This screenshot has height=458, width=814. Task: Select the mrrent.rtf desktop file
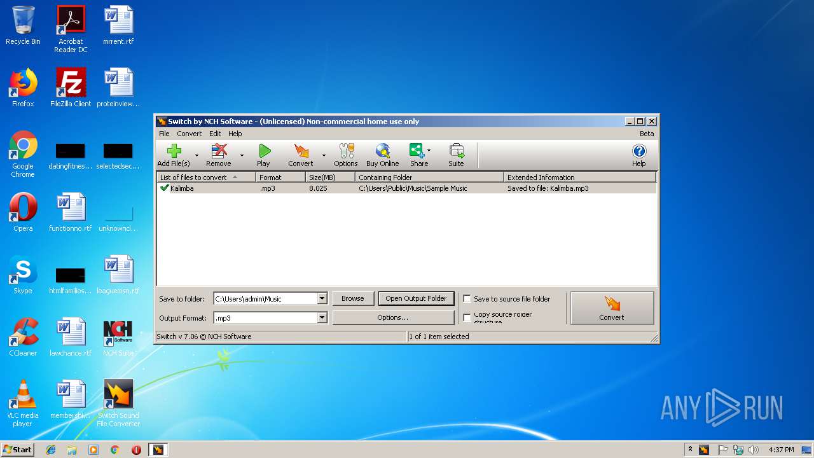tap(118, 25)
